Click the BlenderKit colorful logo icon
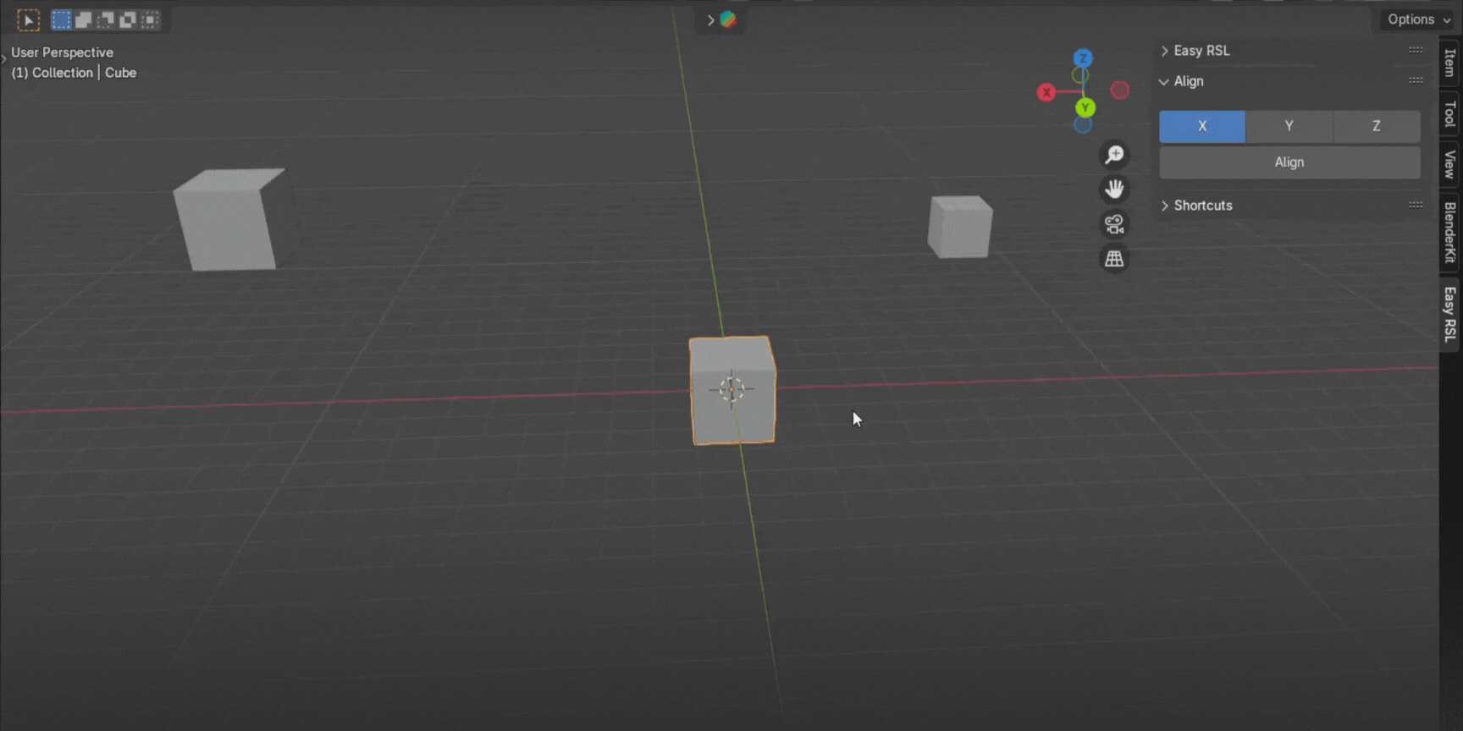1463x731 pixels. click(728, 19)
